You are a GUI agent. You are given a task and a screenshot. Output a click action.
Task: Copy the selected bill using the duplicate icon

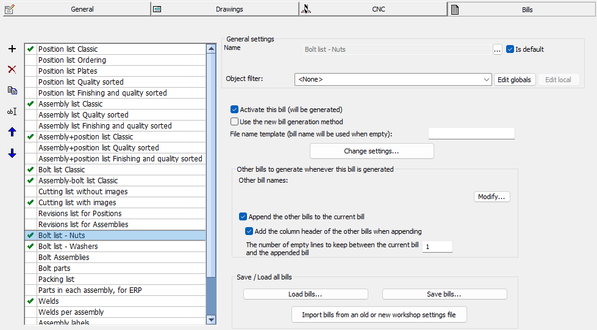(x=12, y=91)
